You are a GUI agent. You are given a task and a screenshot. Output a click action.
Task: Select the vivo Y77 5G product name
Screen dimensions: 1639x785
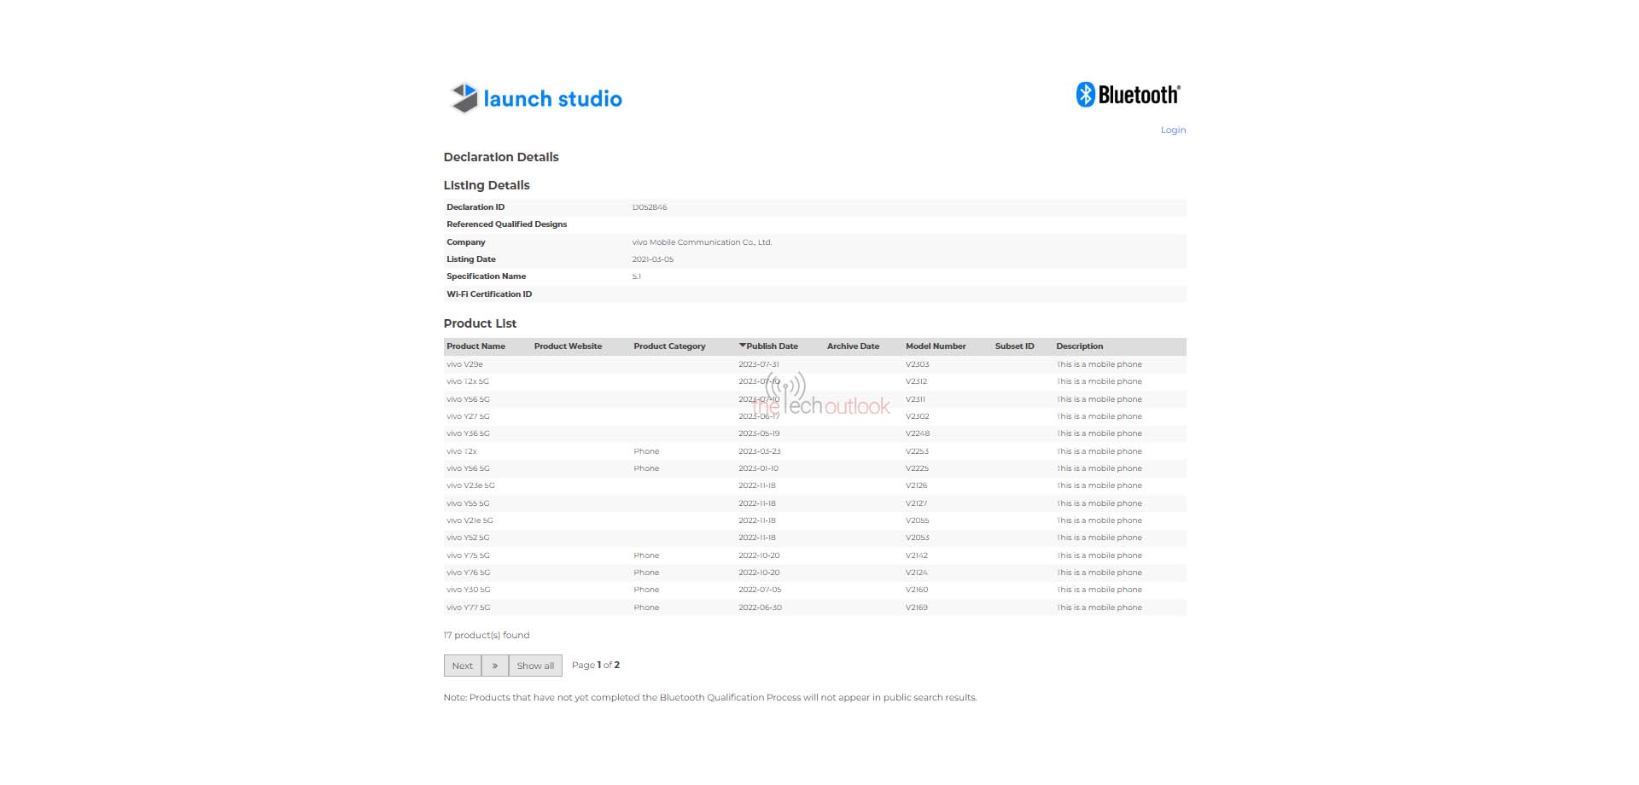click(468, 608)
